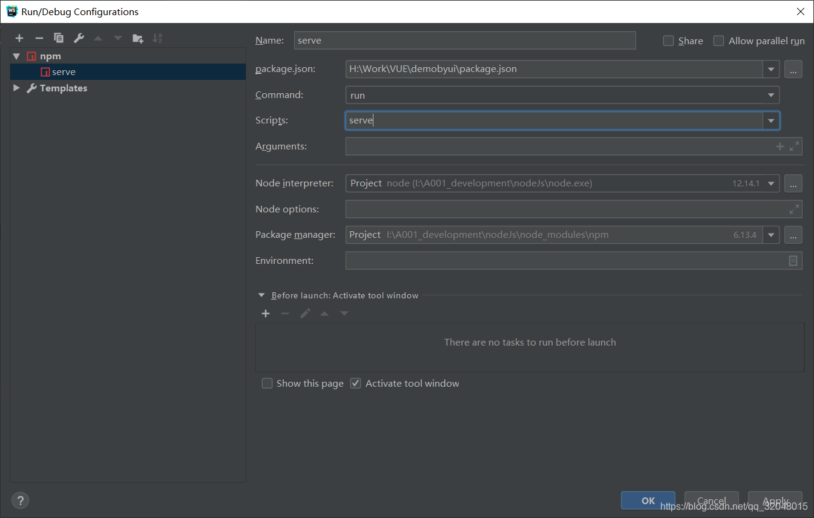Add new configuration with plus icon
The height and width of the screenshot is (518, 814).
pyautogui.click(x=19, y=38)
